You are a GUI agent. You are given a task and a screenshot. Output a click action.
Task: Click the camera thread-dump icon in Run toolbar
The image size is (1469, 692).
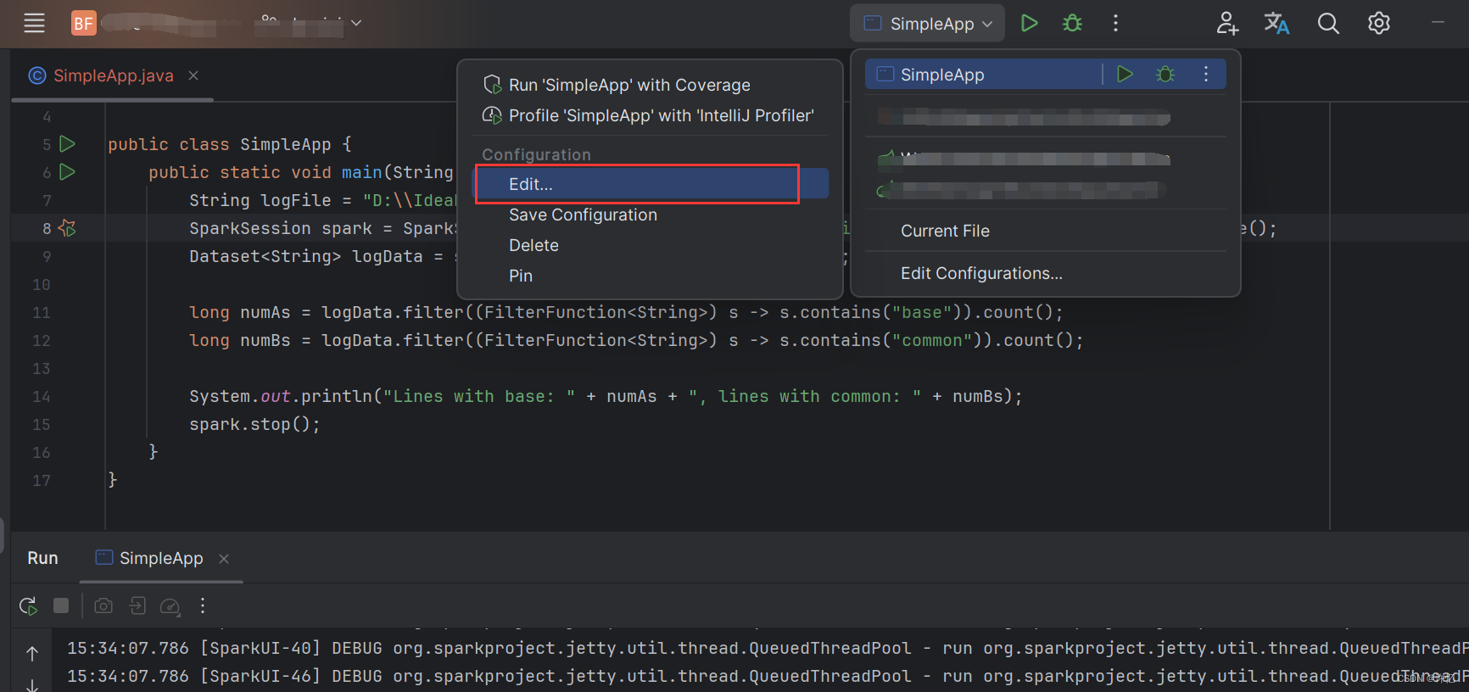tap(103, 605)
